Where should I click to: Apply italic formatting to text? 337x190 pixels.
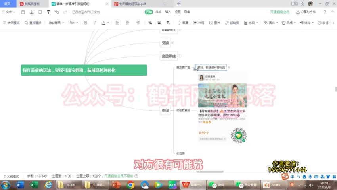pyautogui.click(x=94, y=23)
